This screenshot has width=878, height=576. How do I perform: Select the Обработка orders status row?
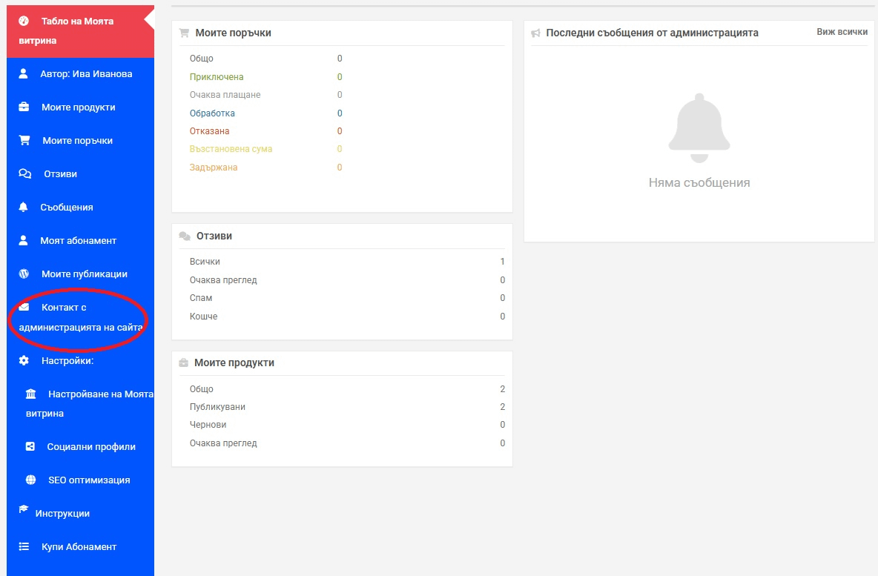click(212, 113)
